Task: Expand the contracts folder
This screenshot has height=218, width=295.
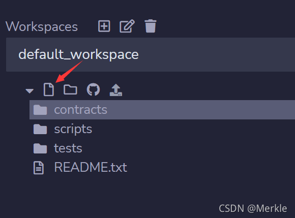Action: pos(80,110)
